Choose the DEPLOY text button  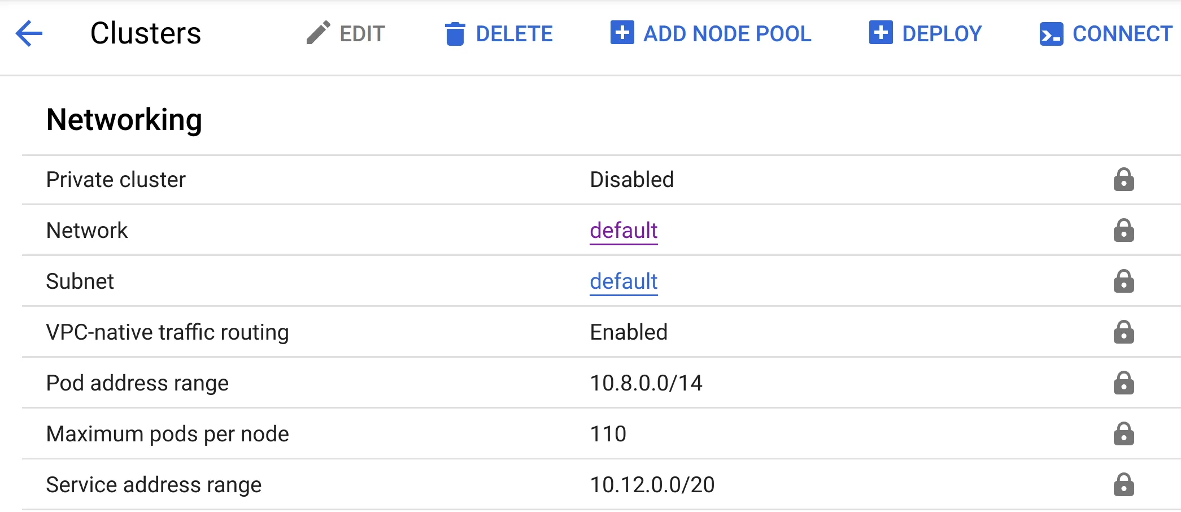pyautogui.click(x=942, y=33)
